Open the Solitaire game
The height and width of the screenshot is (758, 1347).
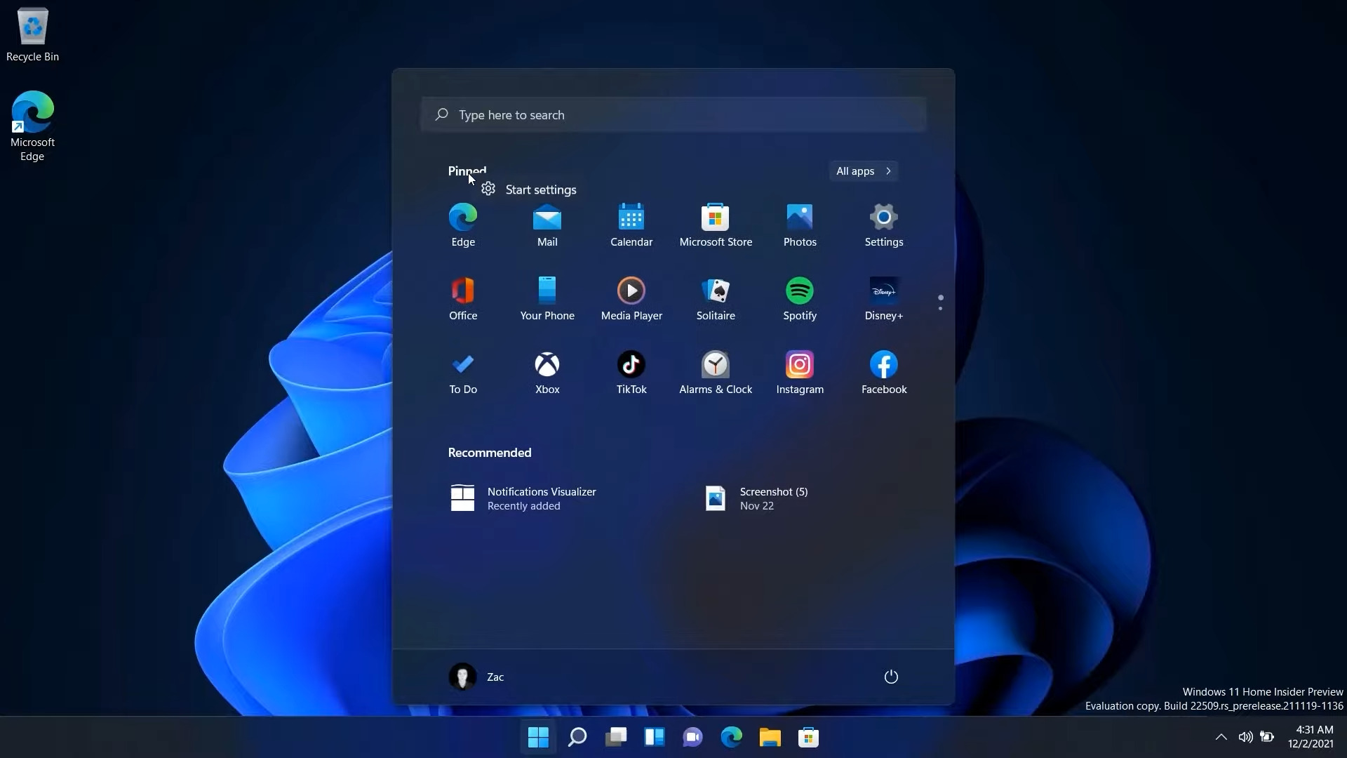(716, 300)
